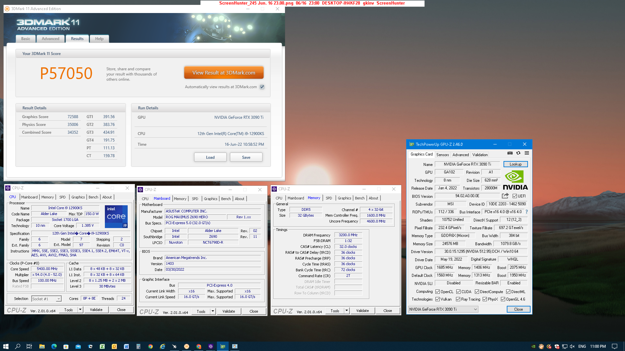The height and width of the screenshot is (351, 625).
Task: Open Sensors tab in GPU-Z
Action: 443,155
